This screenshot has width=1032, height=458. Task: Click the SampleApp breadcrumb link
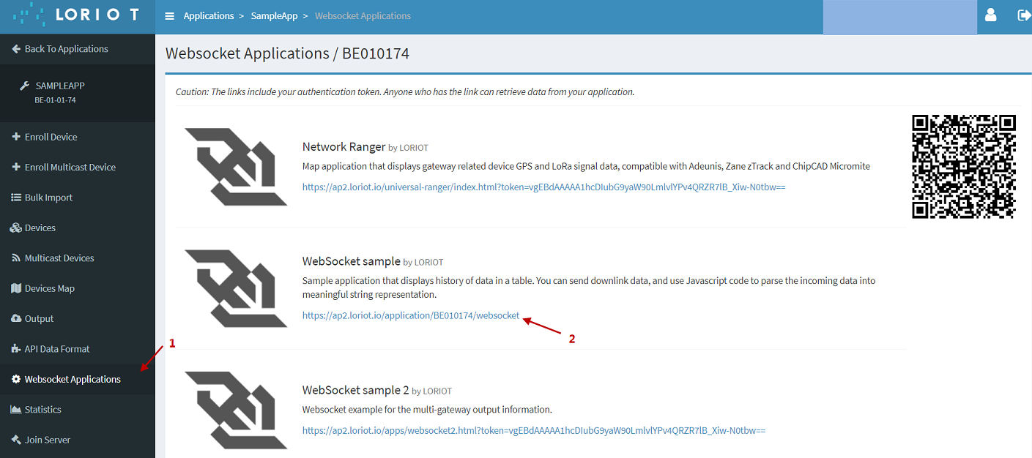274,15
